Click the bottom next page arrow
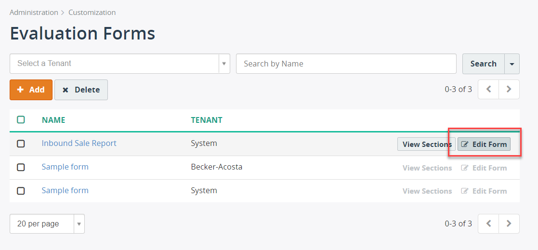Image resolution: width=538 pixels, height=250 pixels. [x=509, y=224]
